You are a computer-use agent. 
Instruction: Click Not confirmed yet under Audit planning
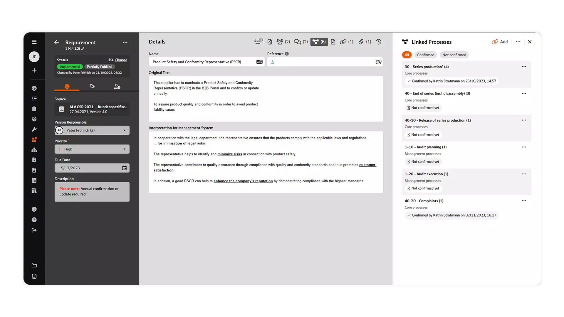(x=423, y=162)
